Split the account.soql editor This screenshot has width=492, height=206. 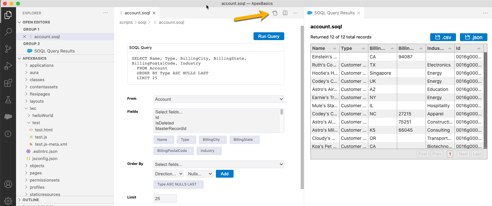click(x=285, y=13)
